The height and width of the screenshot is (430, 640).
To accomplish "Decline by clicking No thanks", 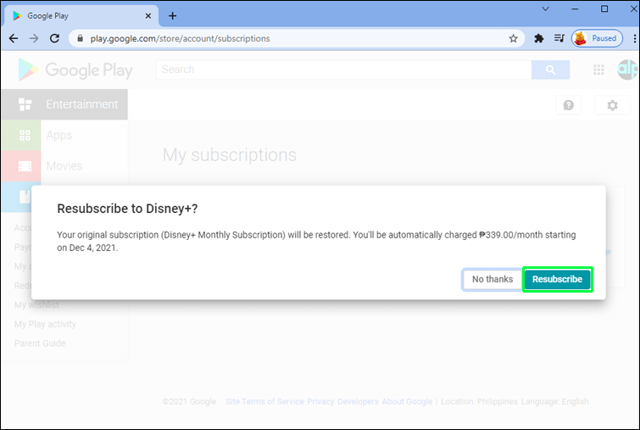I will (493, 279).
